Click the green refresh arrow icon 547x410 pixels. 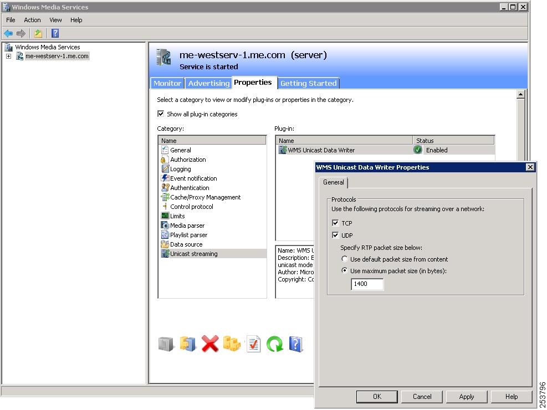275,344
